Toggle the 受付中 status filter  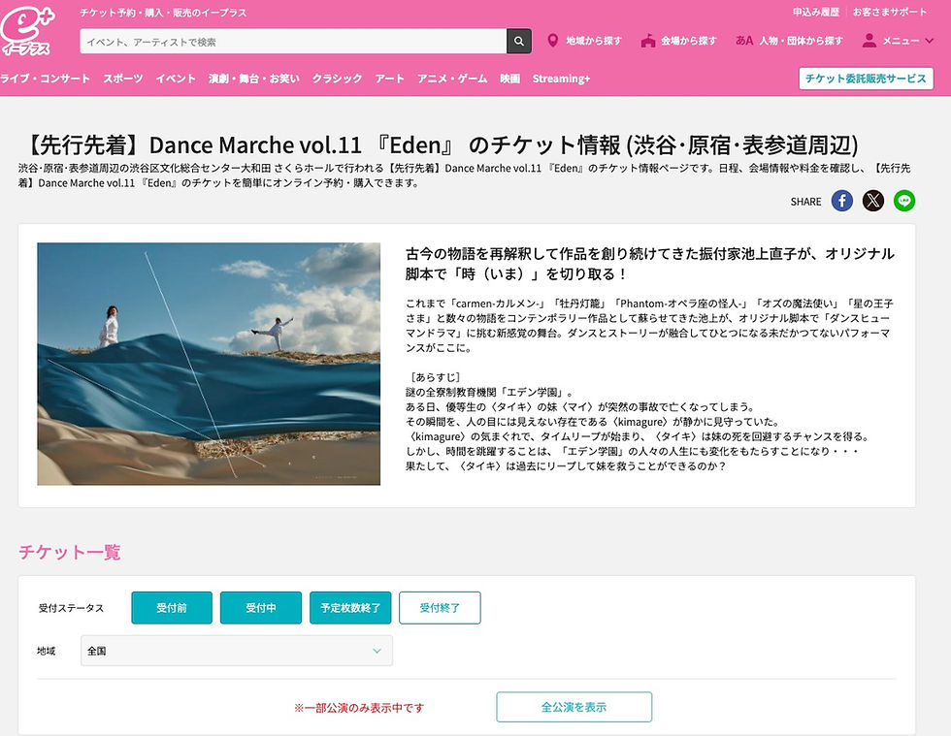261,607
